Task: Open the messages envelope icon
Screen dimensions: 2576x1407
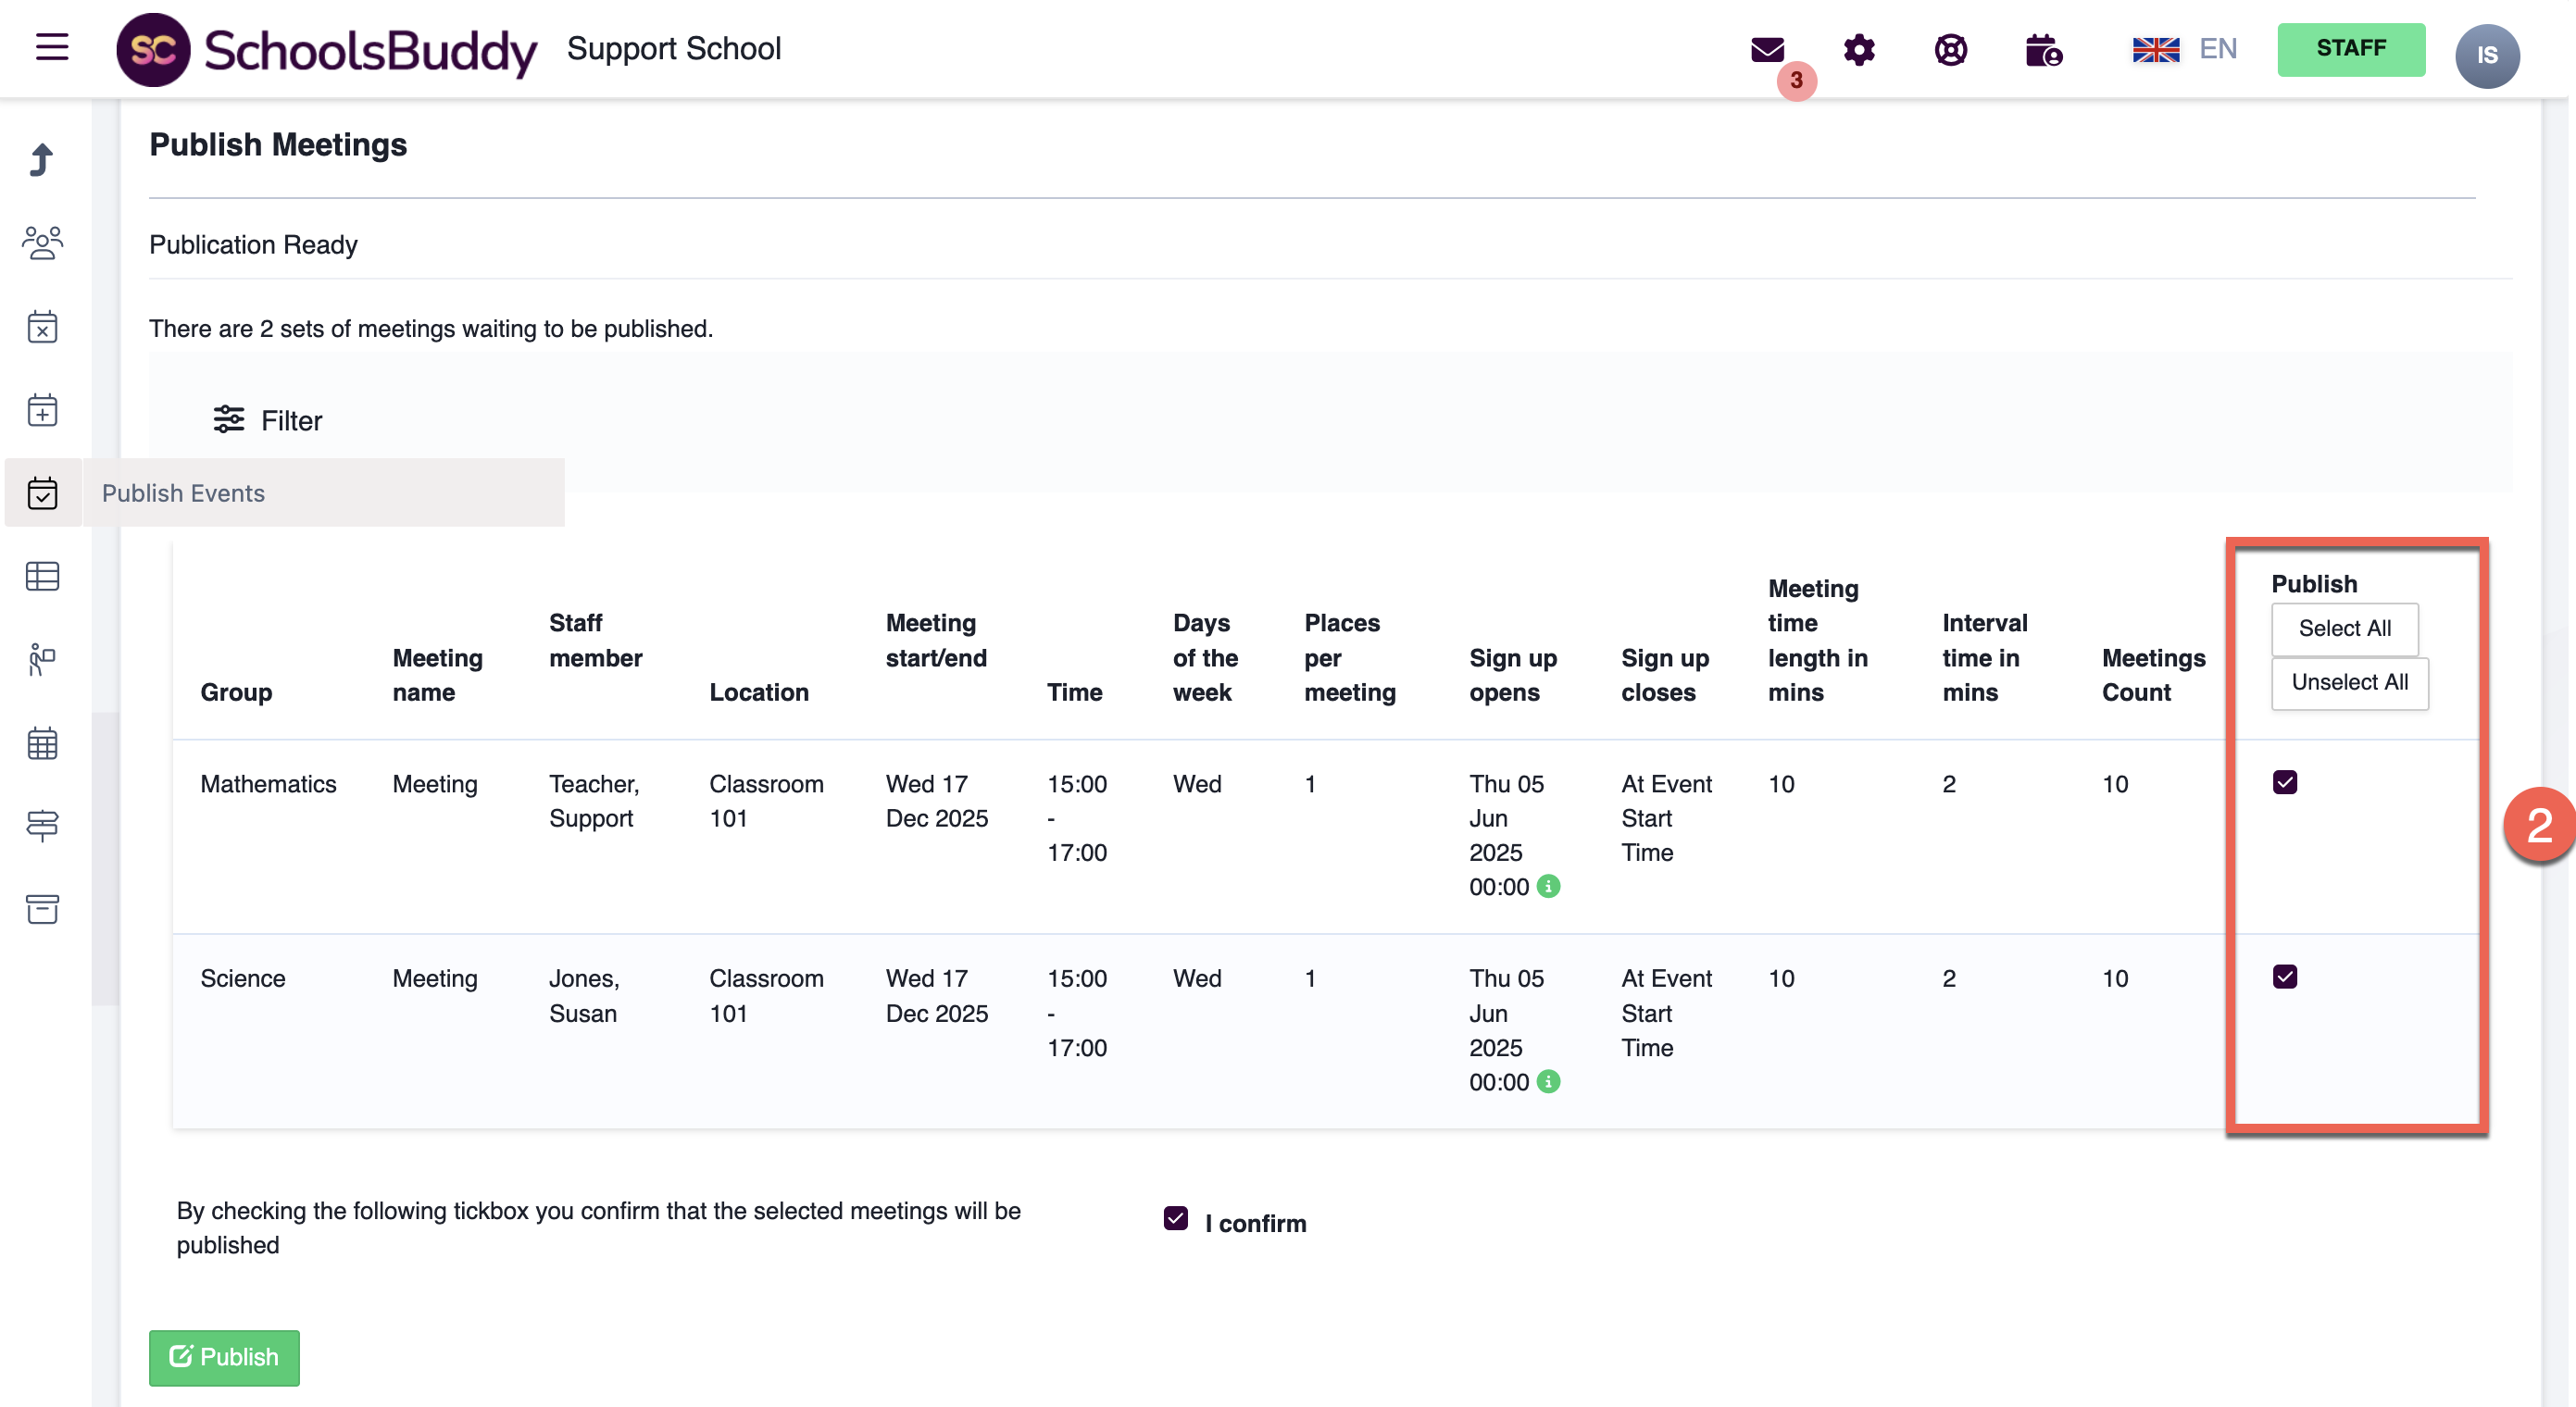Action: 1767,49
